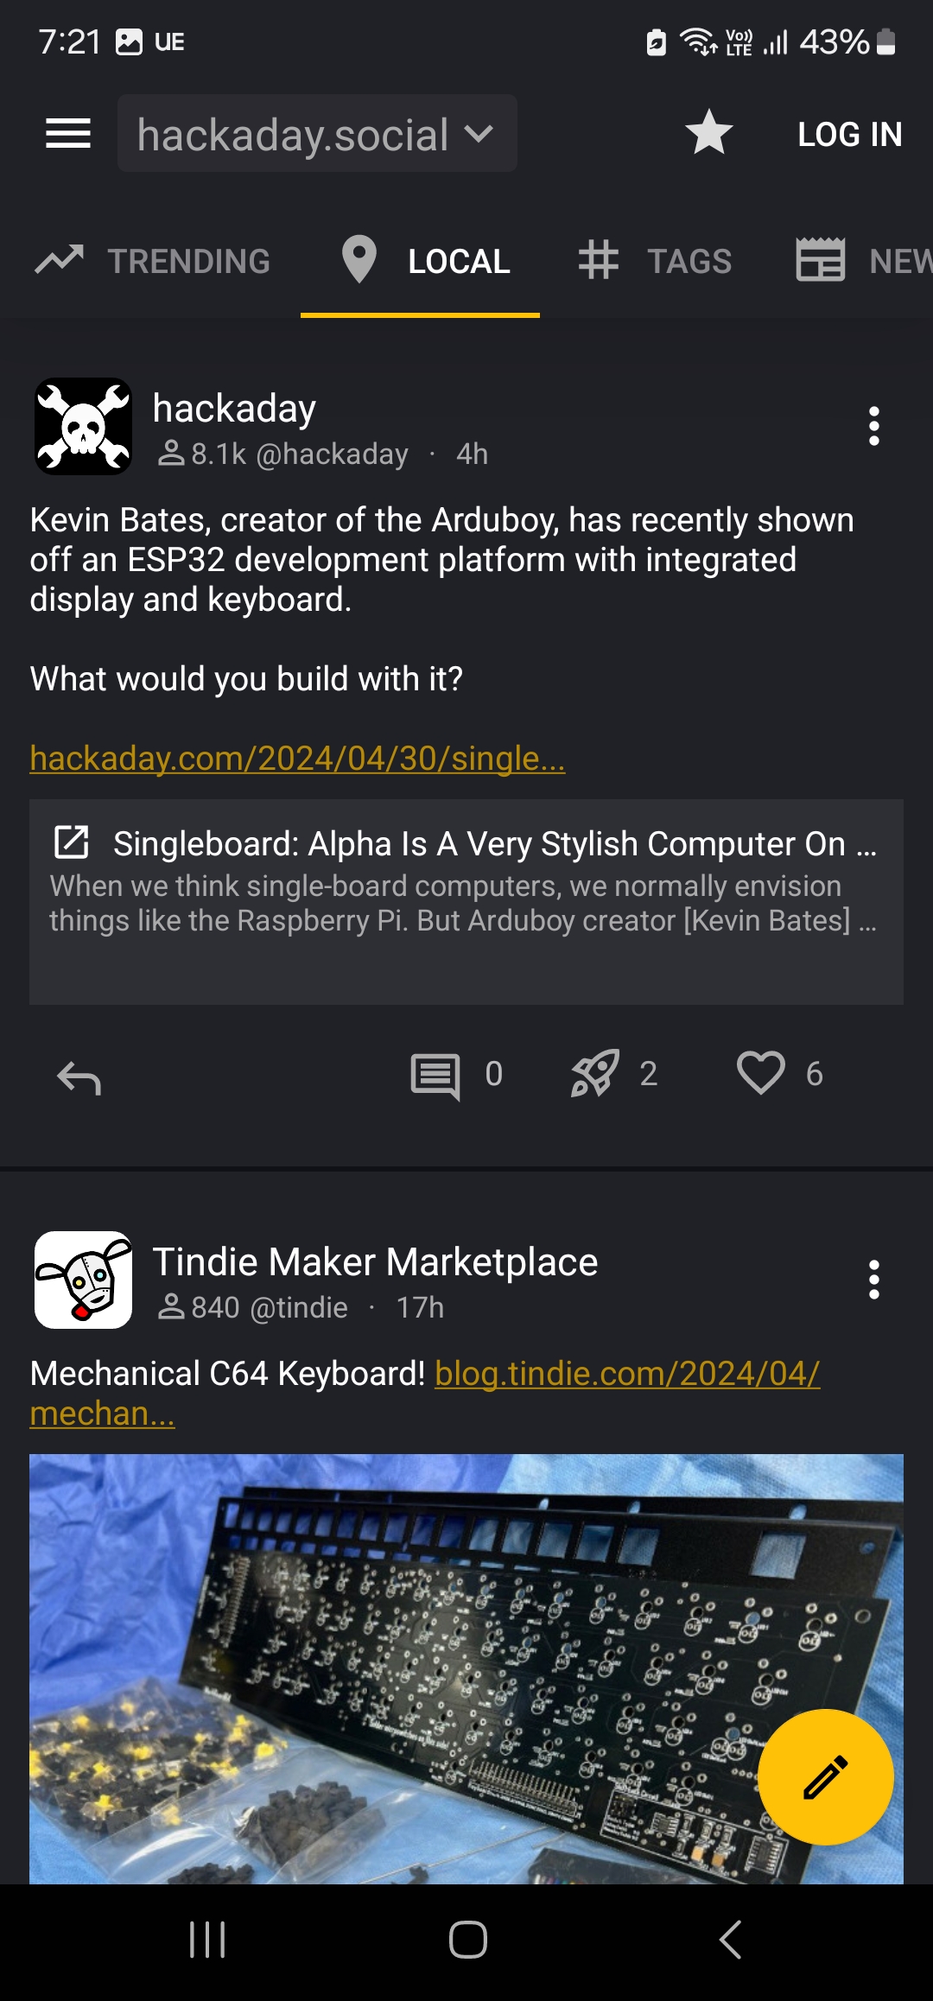Tap the star favorites icon
Image resolution: width=933 pixels, height=2001 pixels.
(708, 133)
